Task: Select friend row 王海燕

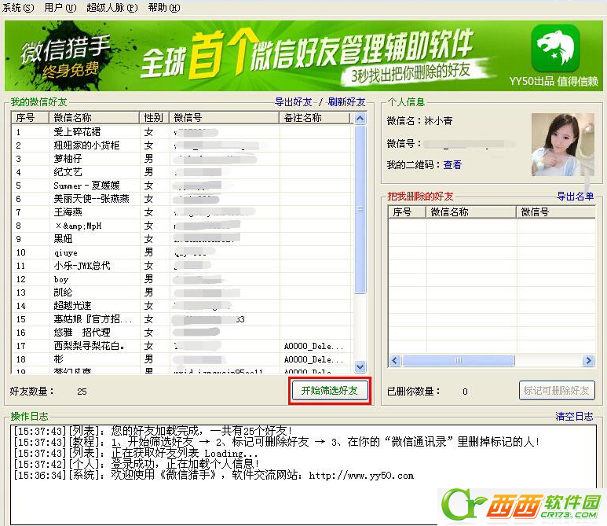Action: tap(182, 212)
